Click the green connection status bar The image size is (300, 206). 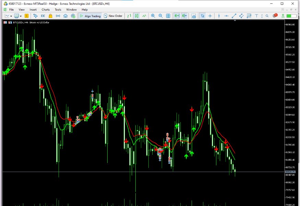coord(291,16)
